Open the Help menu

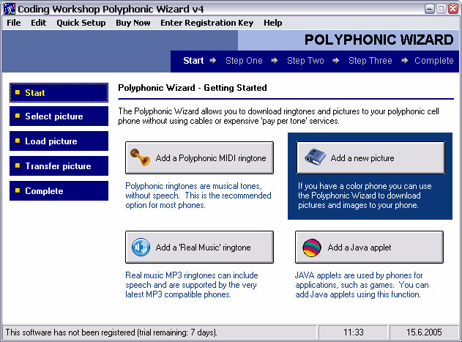(x=273, y=23)
